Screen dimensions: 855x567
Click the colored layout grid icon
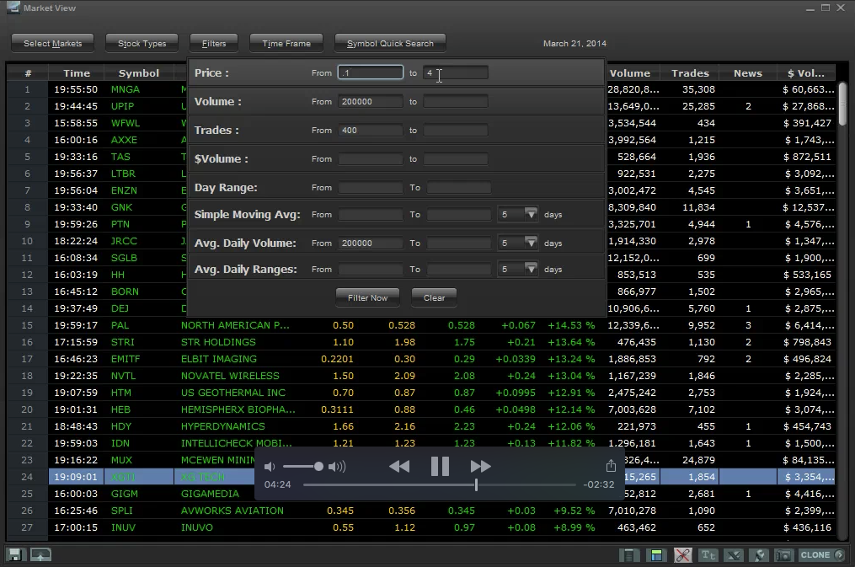click(656, 555)
